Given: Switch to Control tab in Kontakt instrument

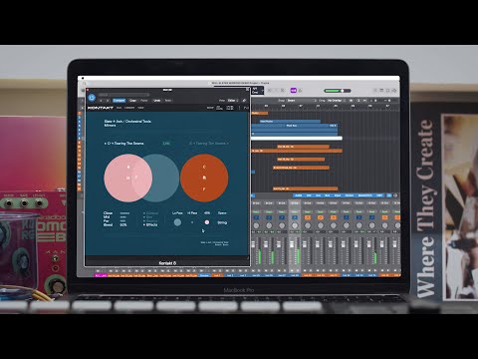Looking at the screenshot, I should point(150,213).
